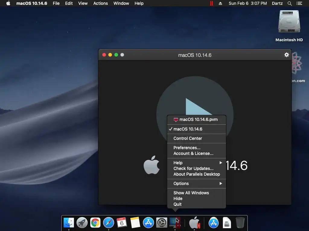309x231 pixels.
Task: Open Calendar icon showing Feb 6
Action: coord(122,223)
